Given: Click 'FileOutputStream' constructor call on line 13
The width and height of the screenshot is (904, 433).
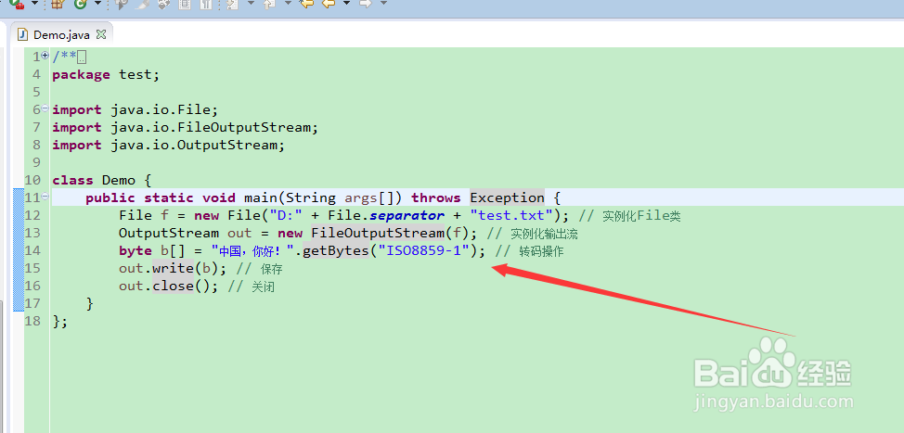Looking at the screenshot, I should (x=378, y=233).
